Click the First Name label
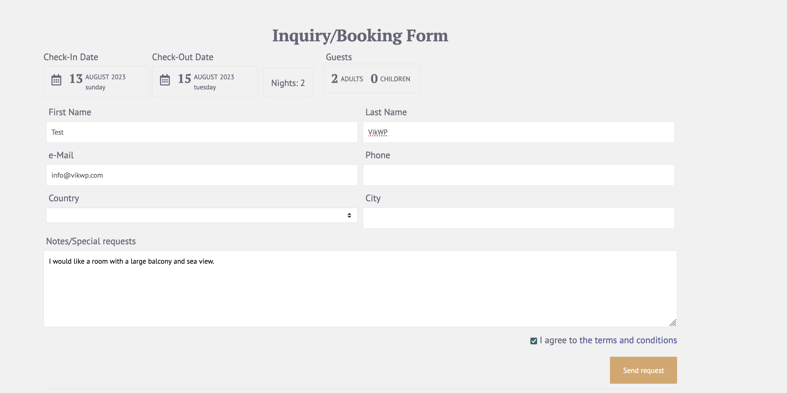Image resolution: width=787 pixels, height=393 pixels. coord(70,112)
